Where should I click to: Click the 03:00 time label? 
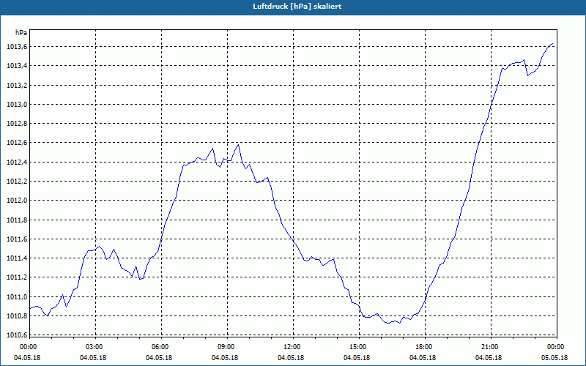pos(95,347)
